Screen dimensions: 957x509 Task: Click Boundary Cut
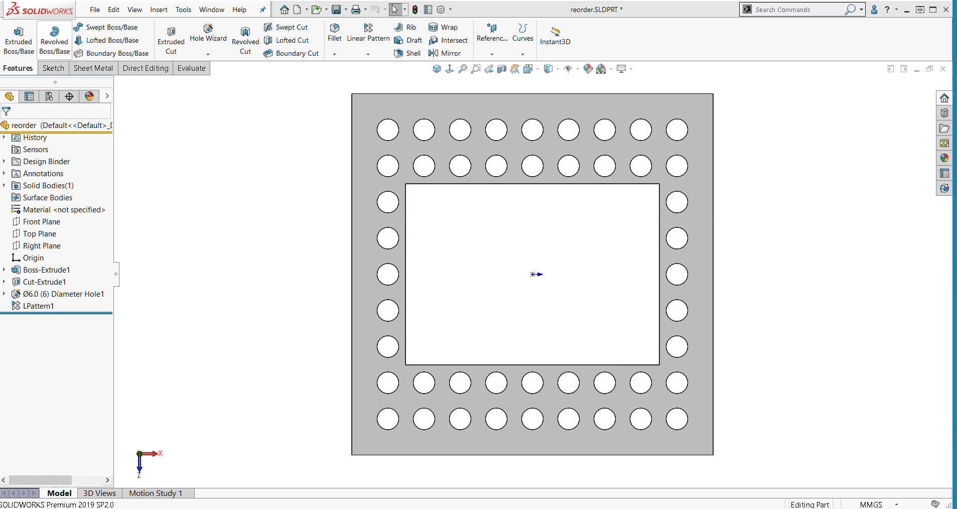point(291,53)
